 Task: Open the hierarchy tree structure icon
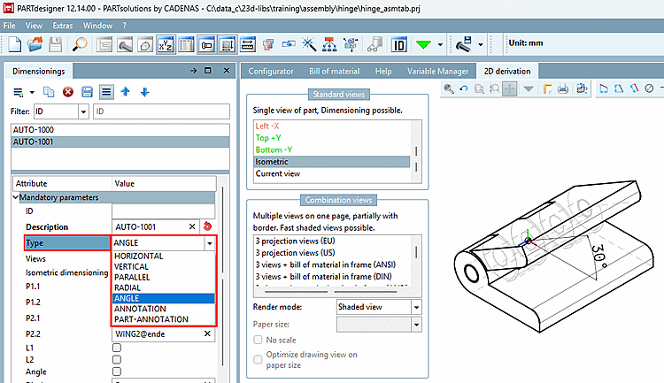pyautogui.click(x=329, y=44)
